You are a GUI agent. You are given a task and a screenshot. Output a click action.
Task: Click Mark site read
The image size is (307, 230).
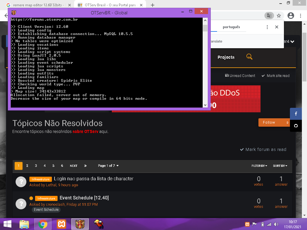(276, 76)
